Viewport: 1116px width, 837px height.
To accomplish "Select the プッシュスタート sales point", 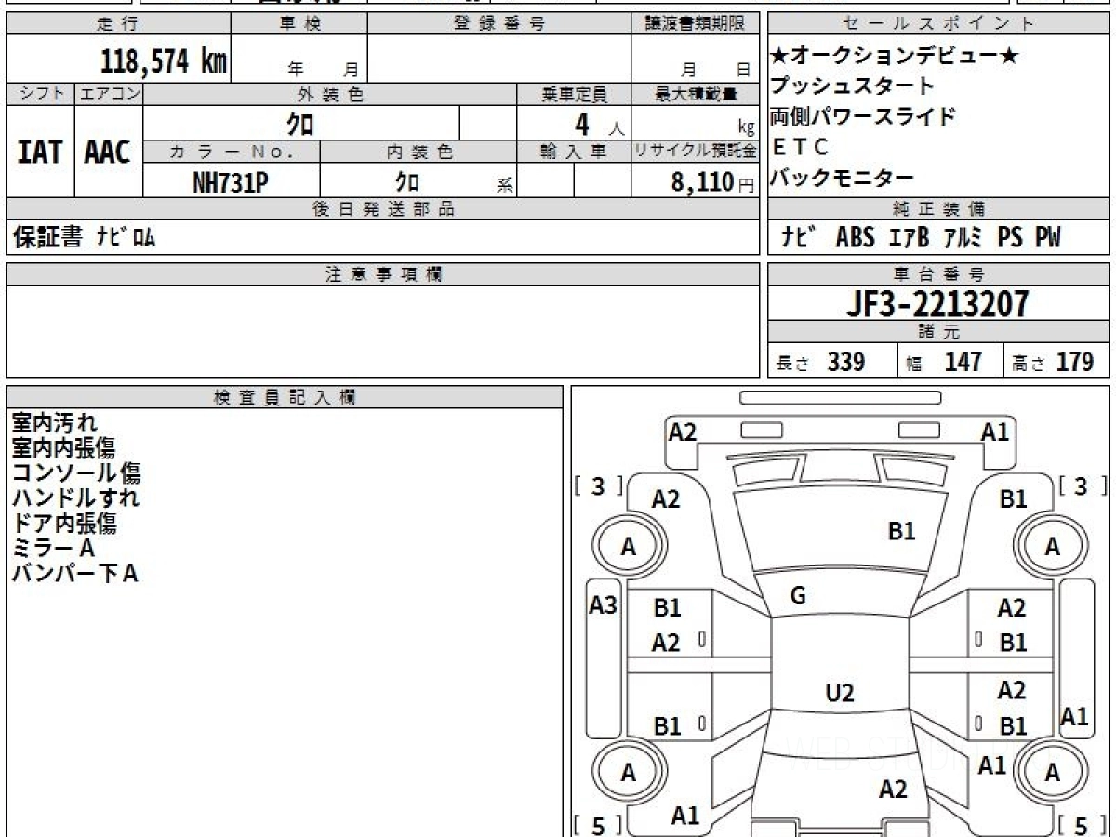I will coord(853,86).
